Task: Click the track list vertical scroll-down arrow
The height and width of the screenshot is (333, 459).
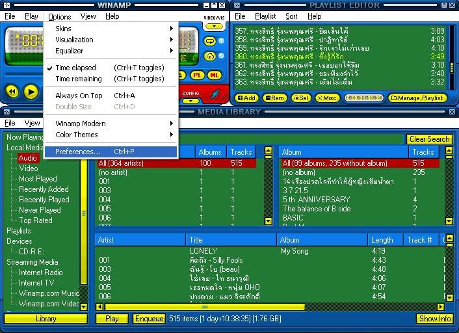Action: point(449,298)
